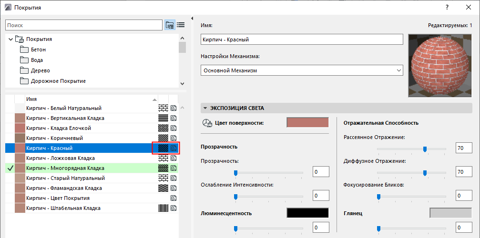Click the black Люминесцентность color swatch
Viewport: 480px width, 238px height.
(x=307, y=213)
